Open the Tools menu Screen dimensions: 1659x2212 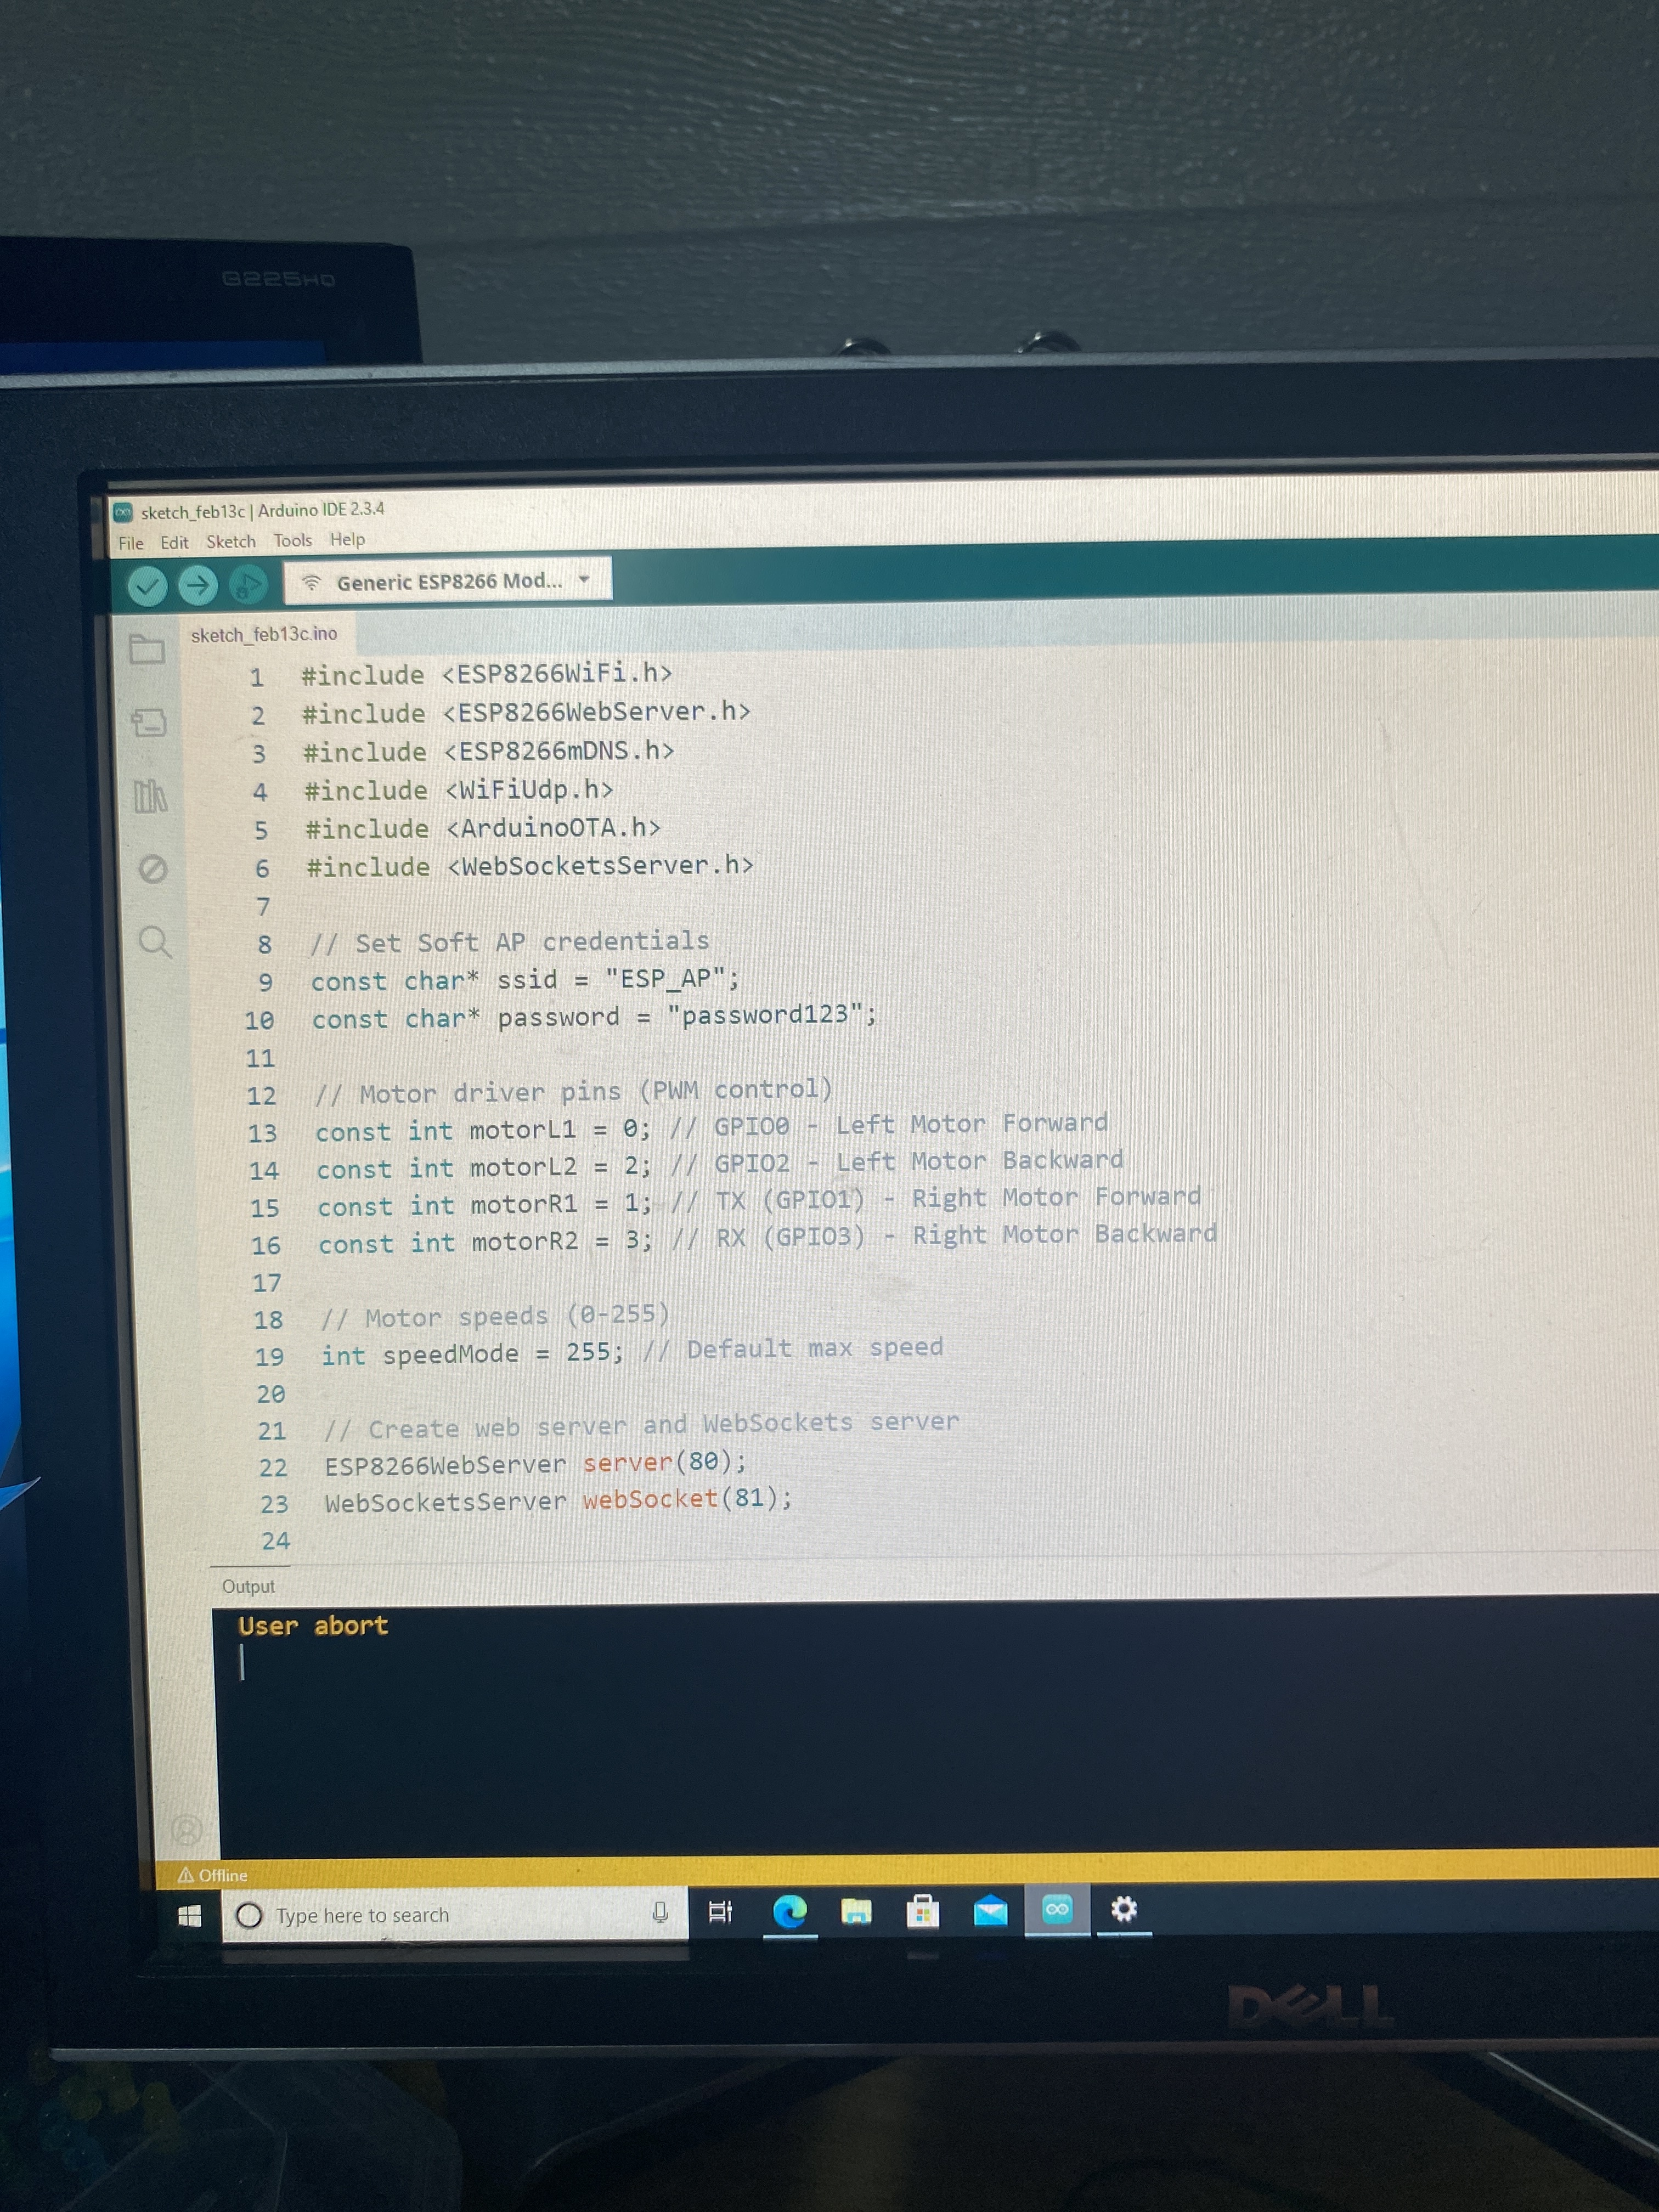click(x=293, y=540)
